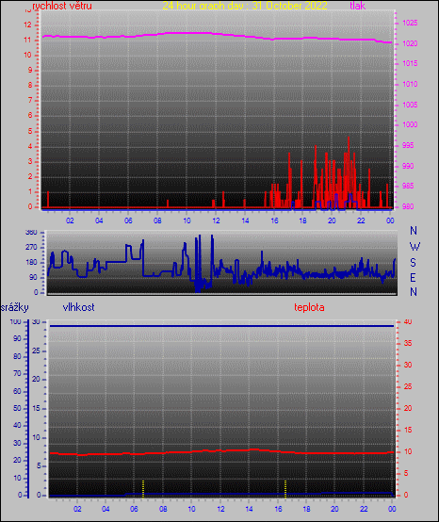Select the 985 pressure axis value
Viewport: 439px width, 522px height.
point(408,186)
